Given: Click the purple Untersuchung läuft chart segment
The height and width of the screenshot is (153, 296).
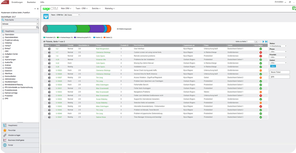Looking at the screenshot, I should (x=97, y=29).
